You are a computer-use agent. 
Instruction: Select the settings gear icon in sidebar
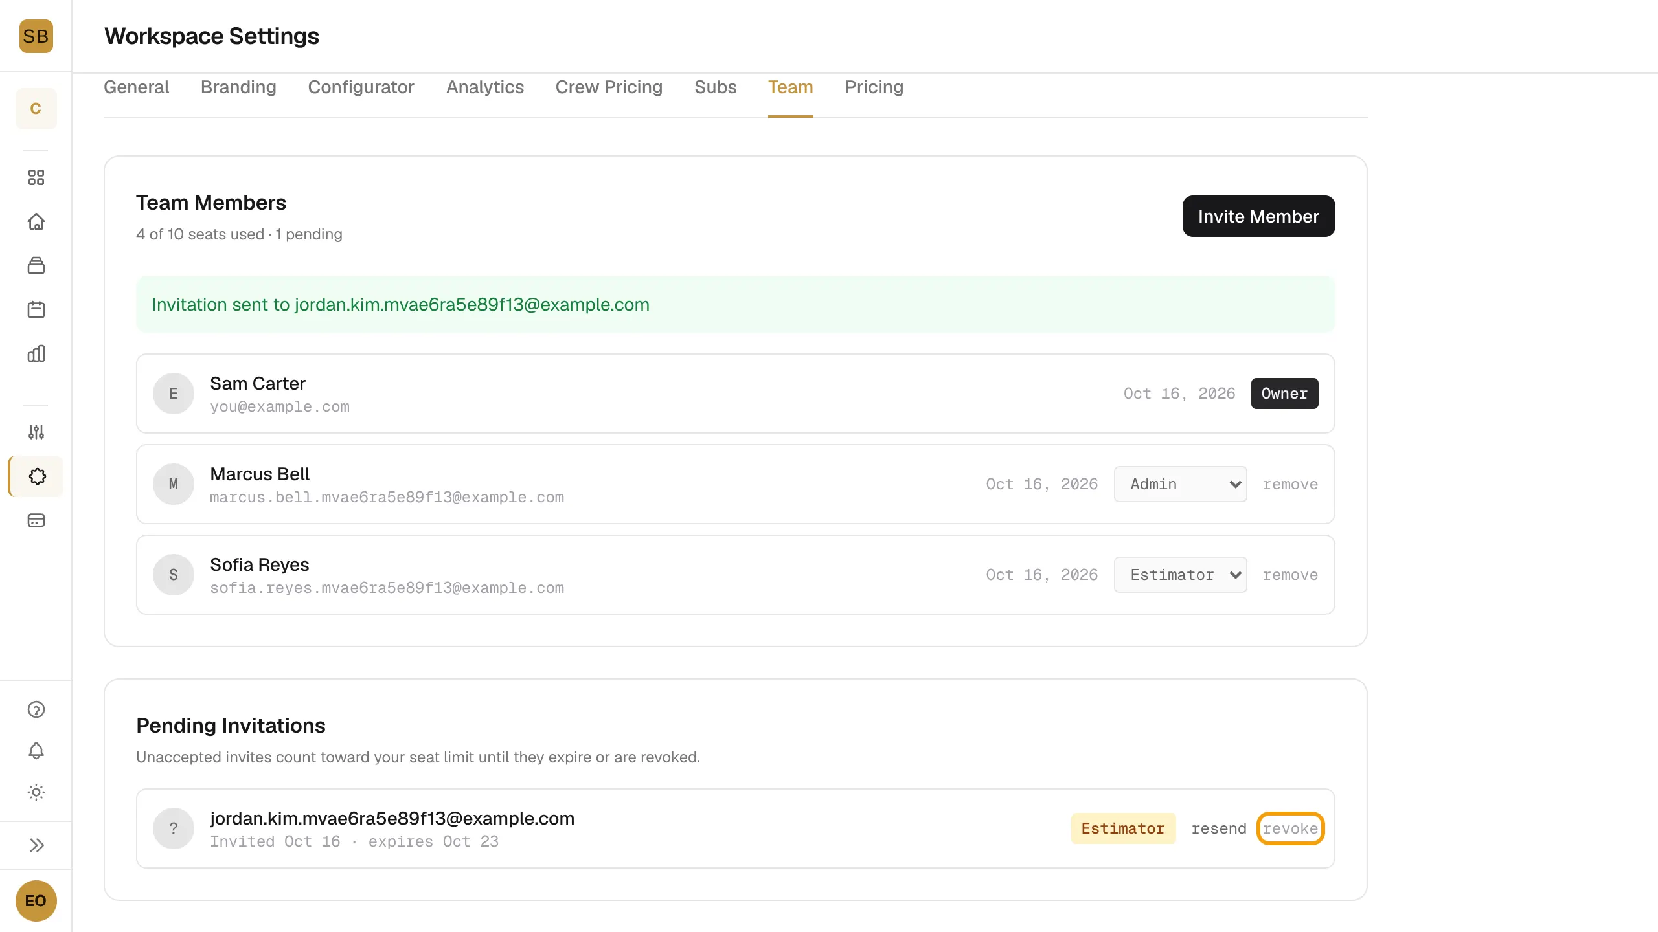37,476
